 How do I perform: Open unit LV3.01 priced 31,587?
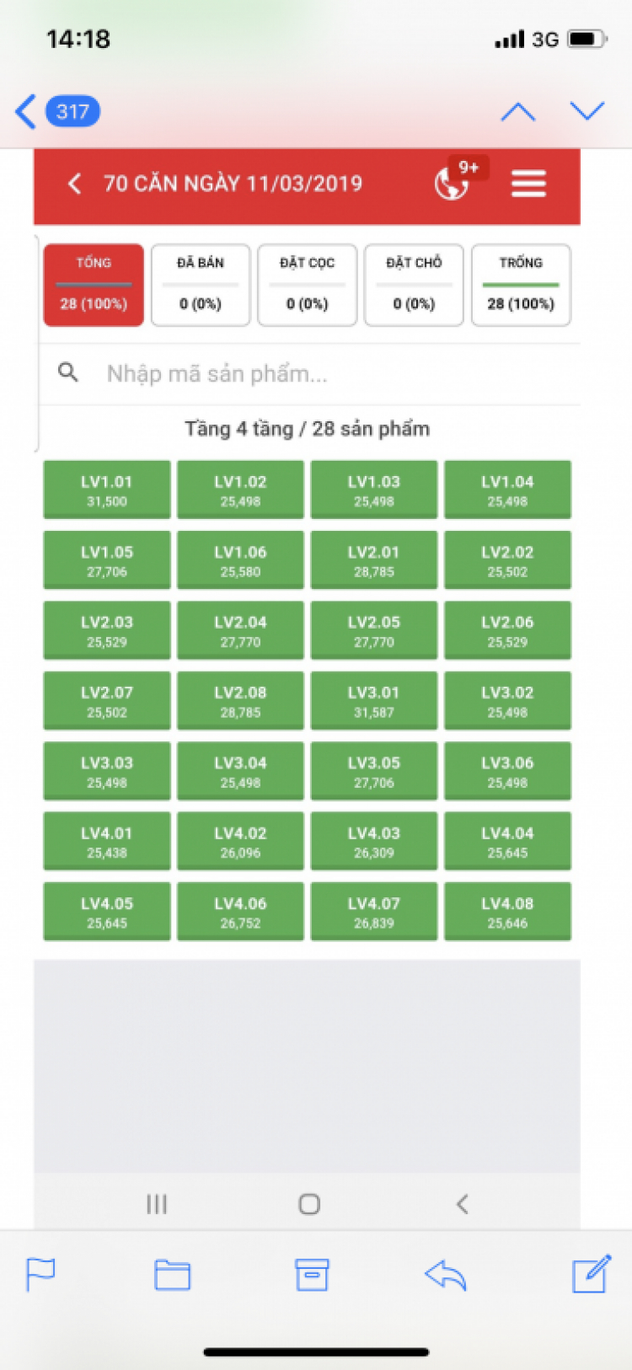pos(374,700)
